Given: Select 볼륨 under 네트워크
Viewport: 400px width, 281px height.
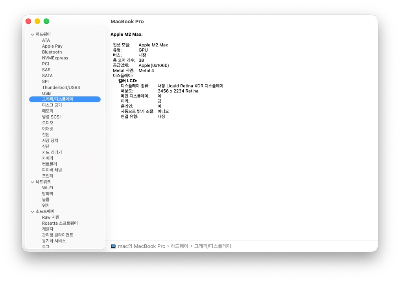Looking at the screenshot, I should click(x=46, y=200).
